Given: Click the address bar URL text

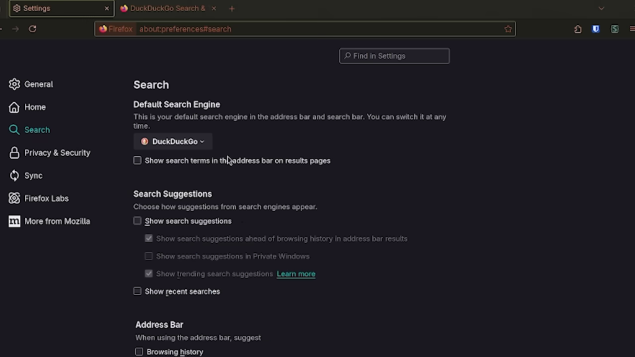Looking at the screenshot, I should coord(185,29).
